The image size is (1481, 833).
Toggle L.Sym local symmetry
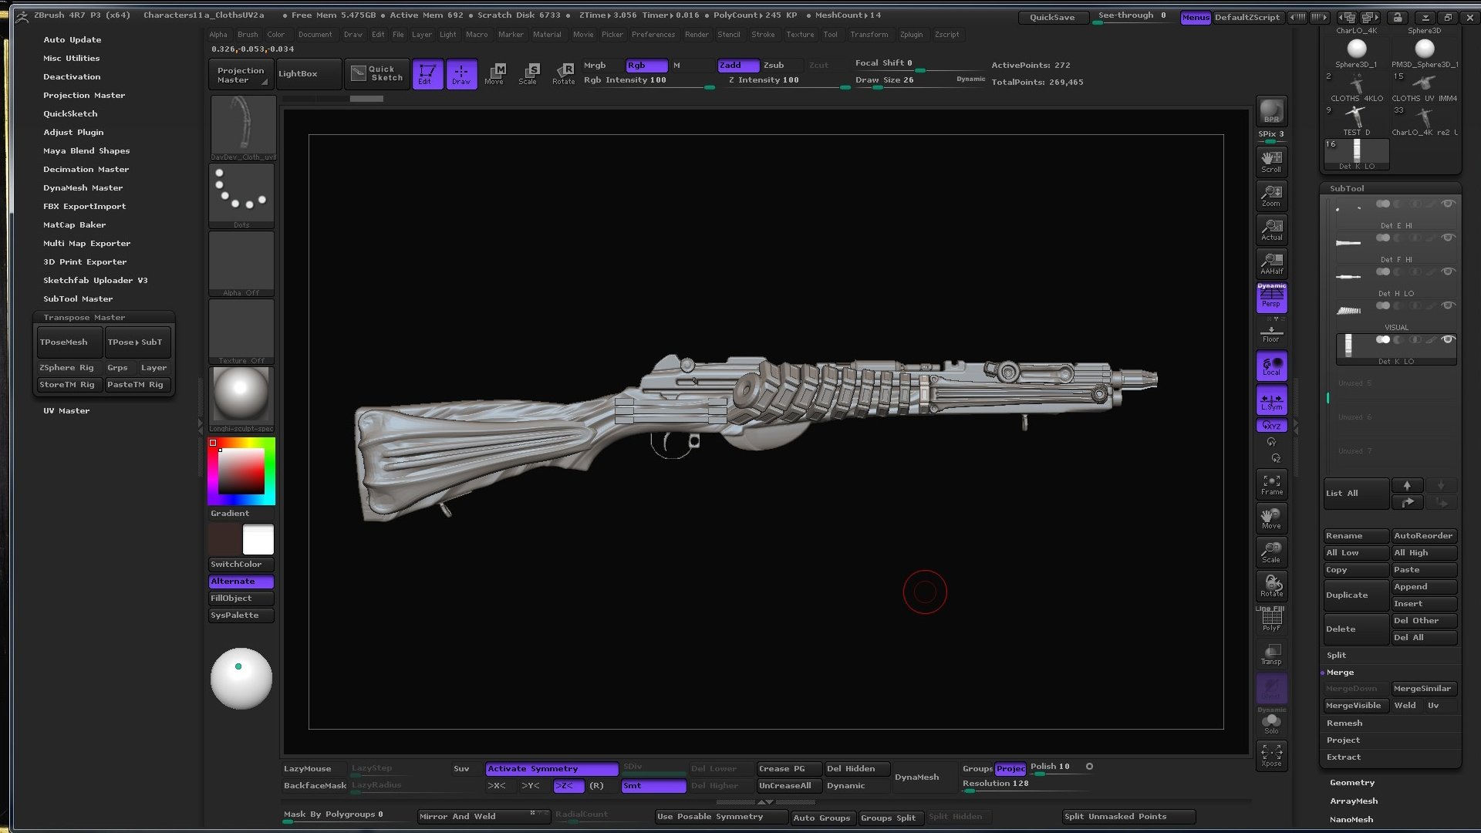point(1271,400)
